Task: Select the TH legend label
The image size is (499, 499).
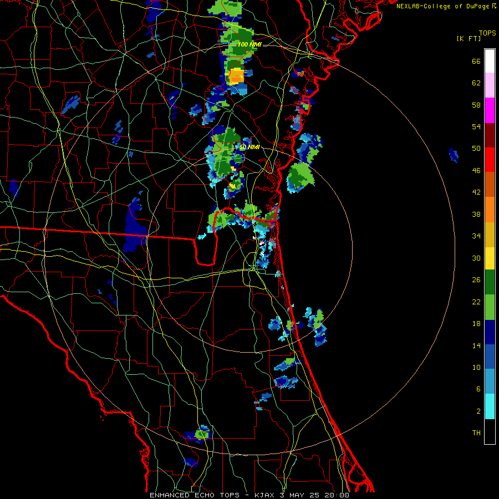Action: click(x=476, y=433)
